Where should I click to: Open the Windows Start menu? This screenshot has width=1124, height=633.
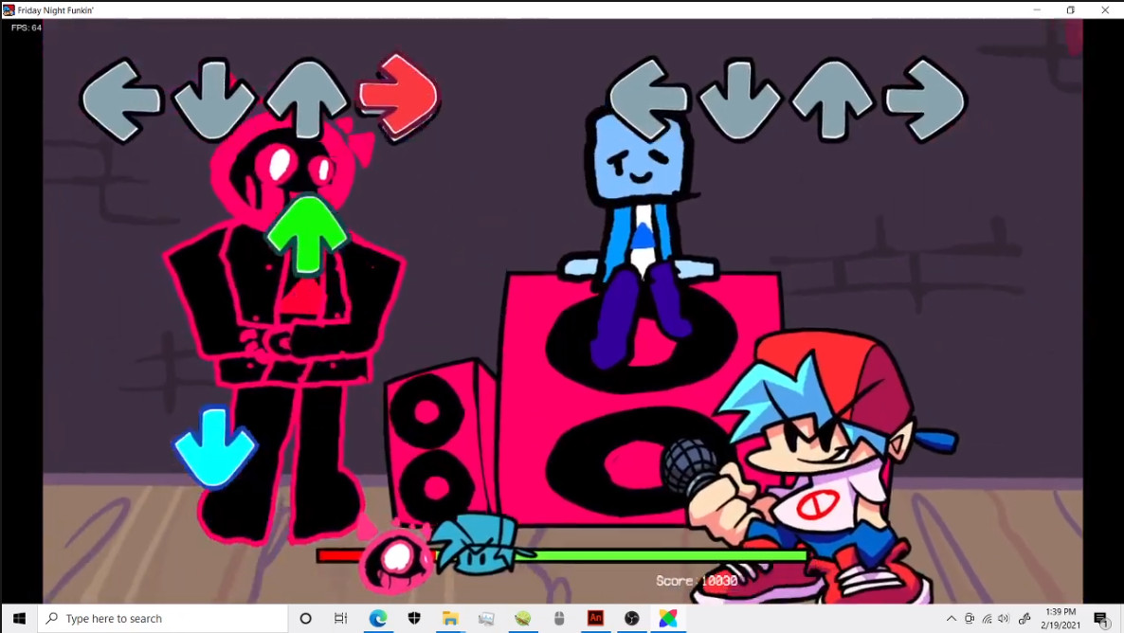(x=19, y=618)
